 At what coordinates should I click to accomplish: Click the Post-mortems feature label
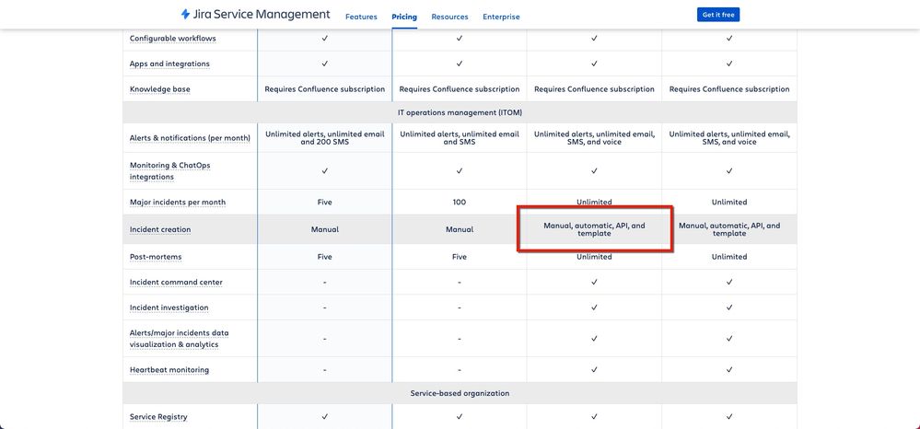coord(155,257)
